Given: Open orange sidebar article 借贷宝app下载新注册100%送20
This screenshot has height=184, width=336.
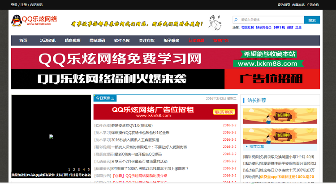Looking at the screenshot, I should [x=287, y=177].
